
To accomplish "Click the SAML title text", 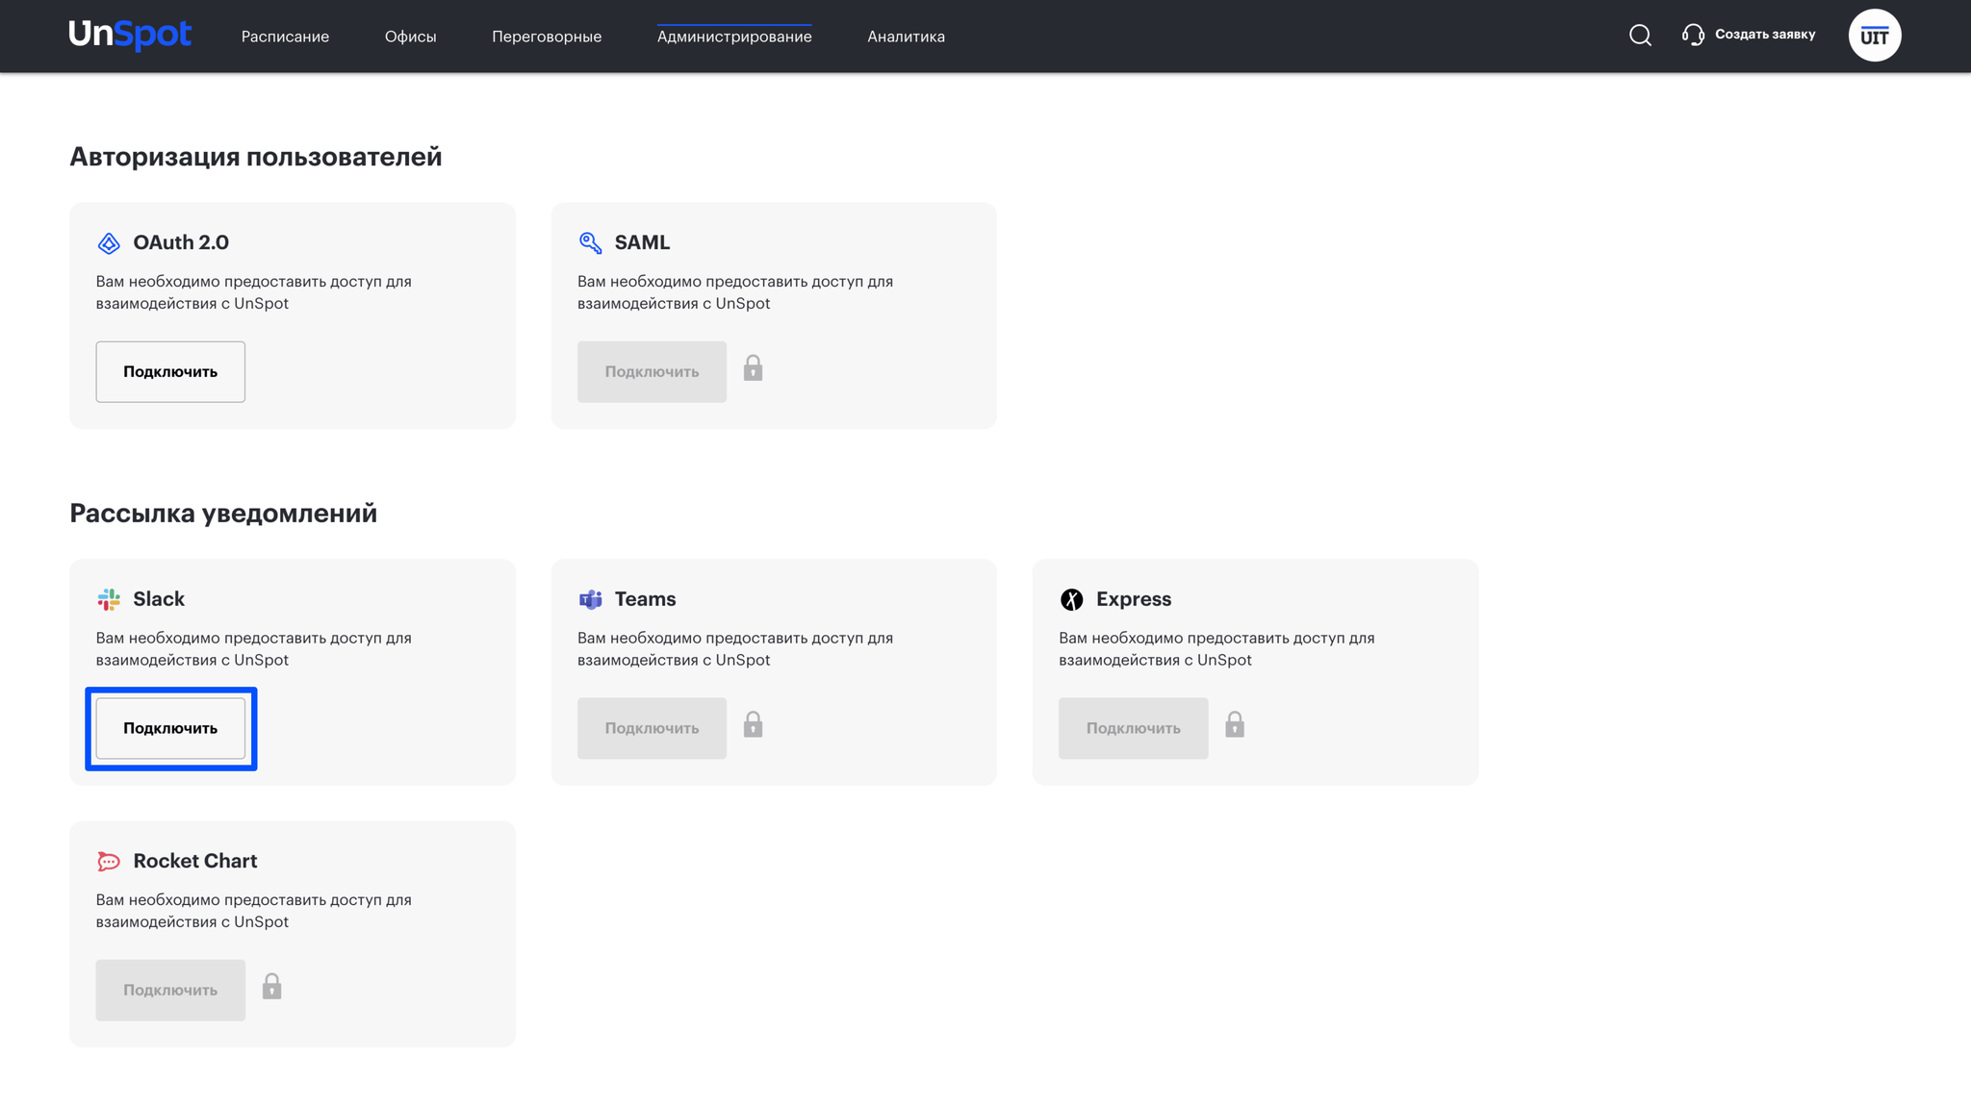I will click(642, 242).
